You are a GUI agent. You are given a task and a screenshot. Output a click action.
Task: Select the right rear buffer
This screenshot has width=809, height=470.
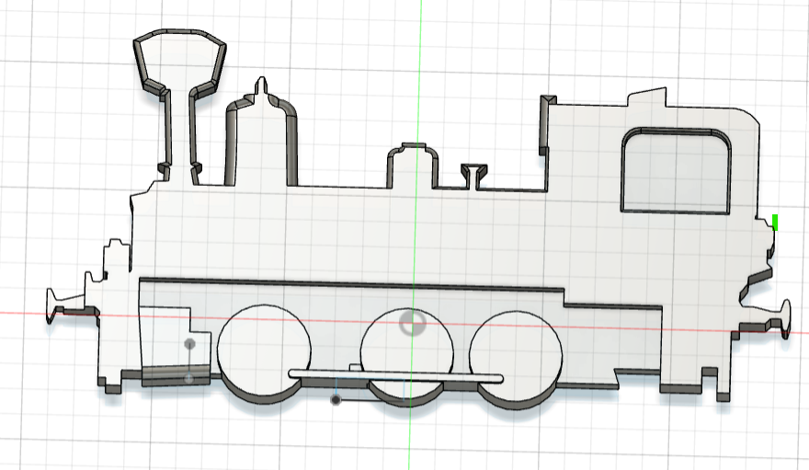click(765, 320)
